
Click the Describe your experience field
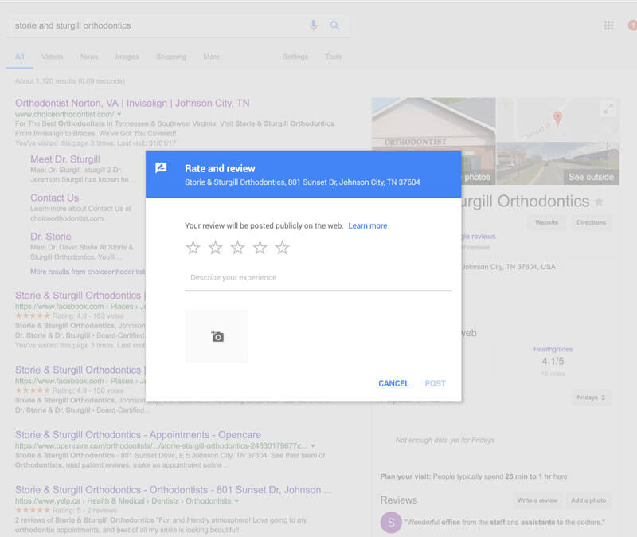coord(318,277)
